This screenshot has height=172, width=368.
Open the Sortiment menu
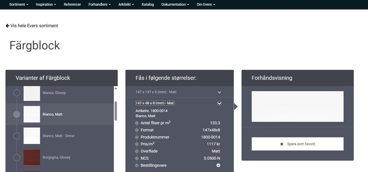(x=19, y=5)
